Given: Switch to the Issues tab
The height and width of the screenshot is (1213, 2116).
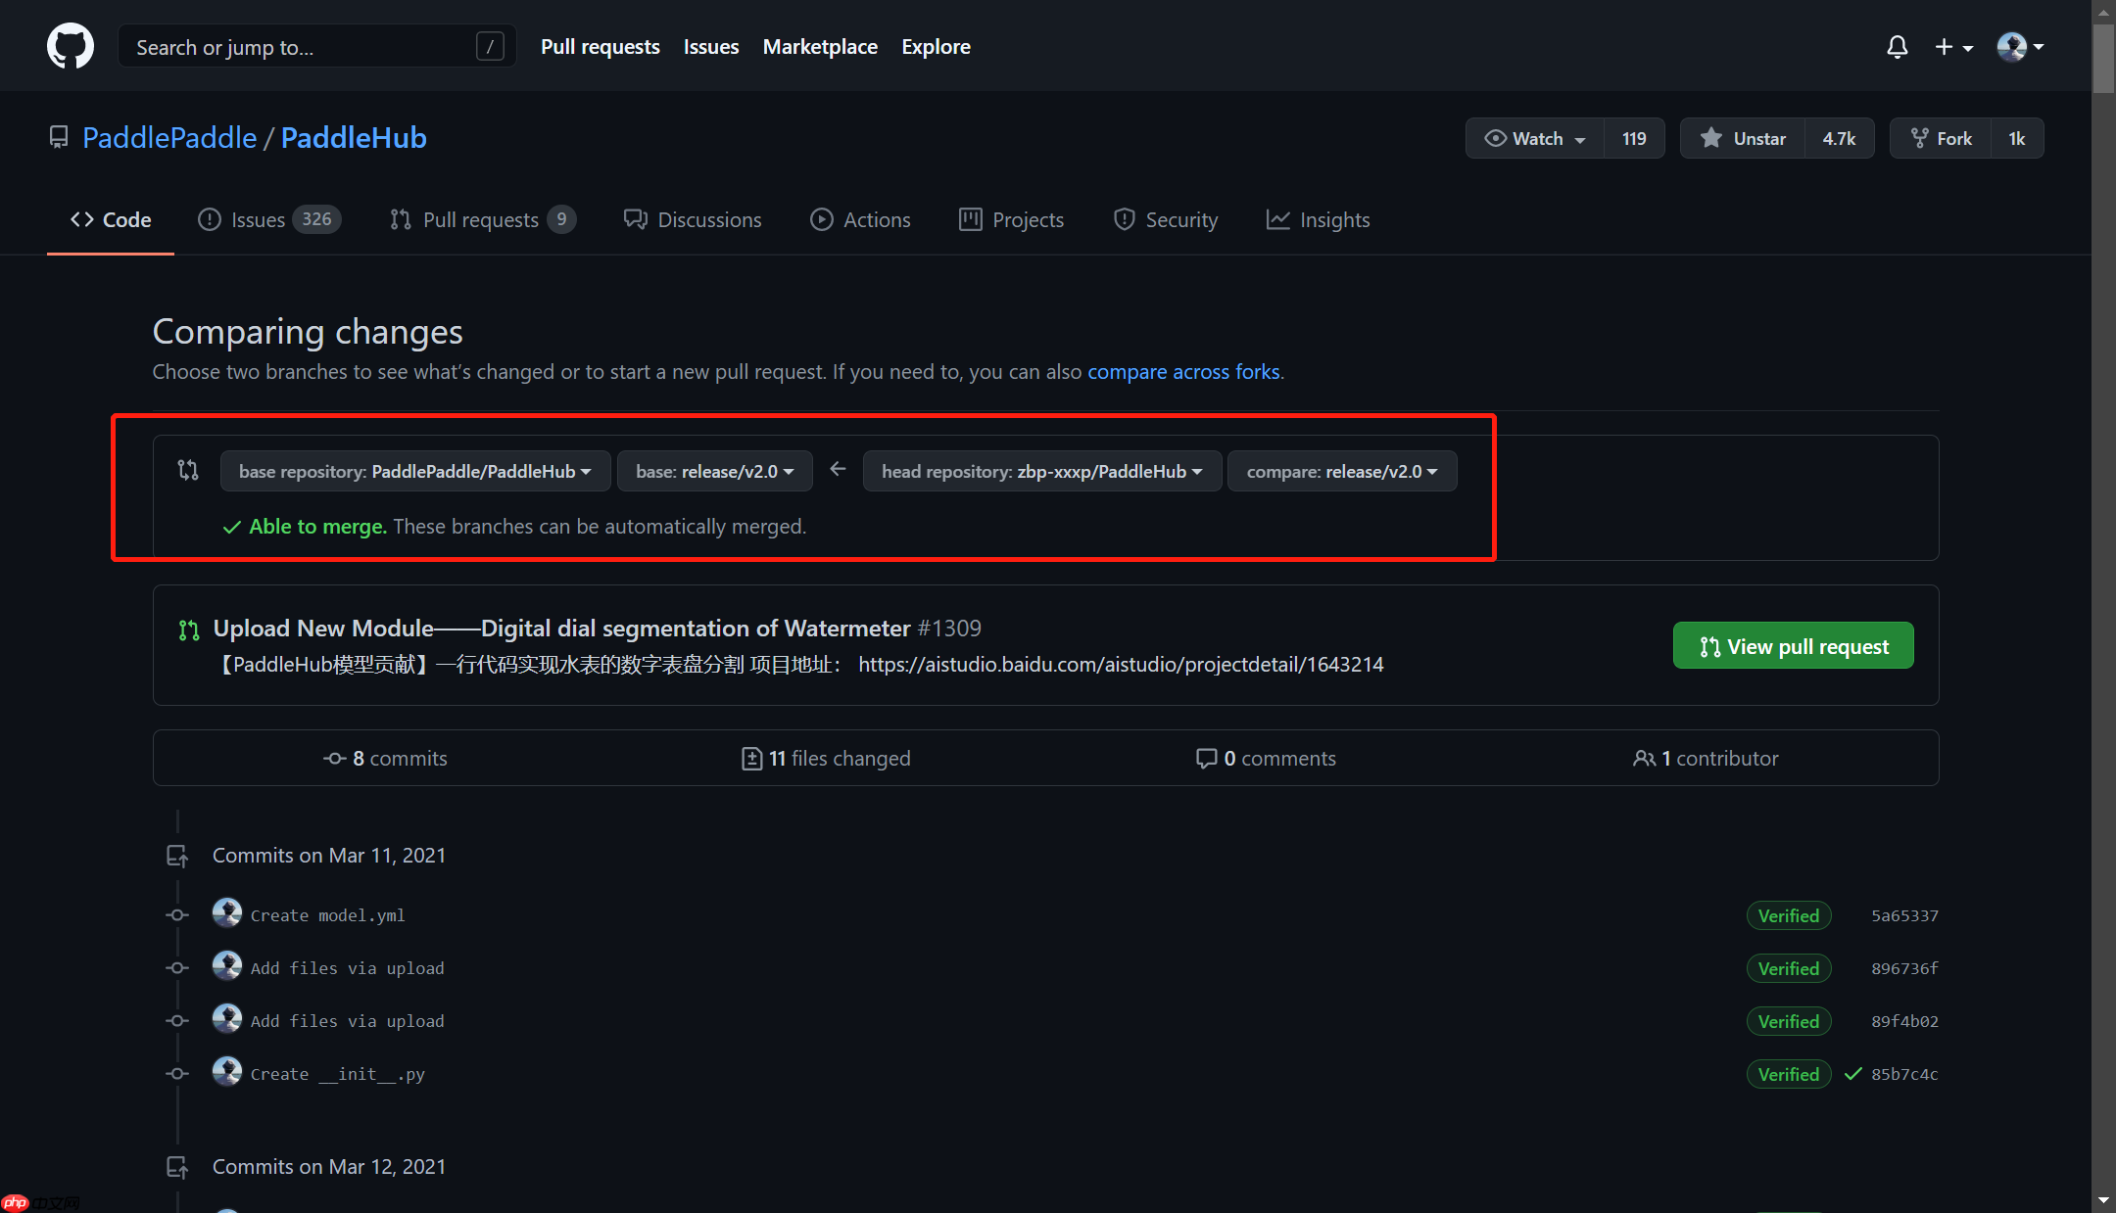Looking at the screenshot, I should (x=258, y=219).
